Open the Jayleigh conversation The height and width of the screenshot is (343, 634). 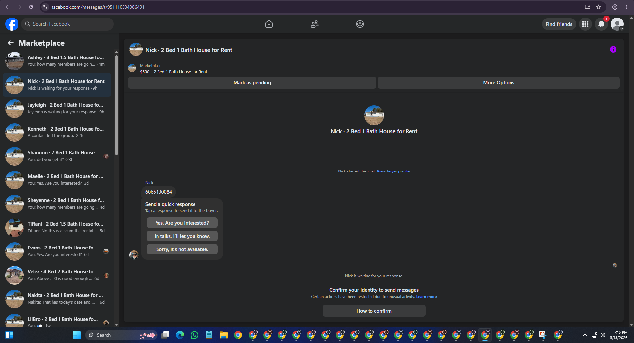click(57, 108)
